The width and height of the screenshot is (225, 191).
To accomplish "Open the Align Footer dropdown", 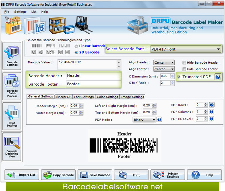I will point(164,69).
